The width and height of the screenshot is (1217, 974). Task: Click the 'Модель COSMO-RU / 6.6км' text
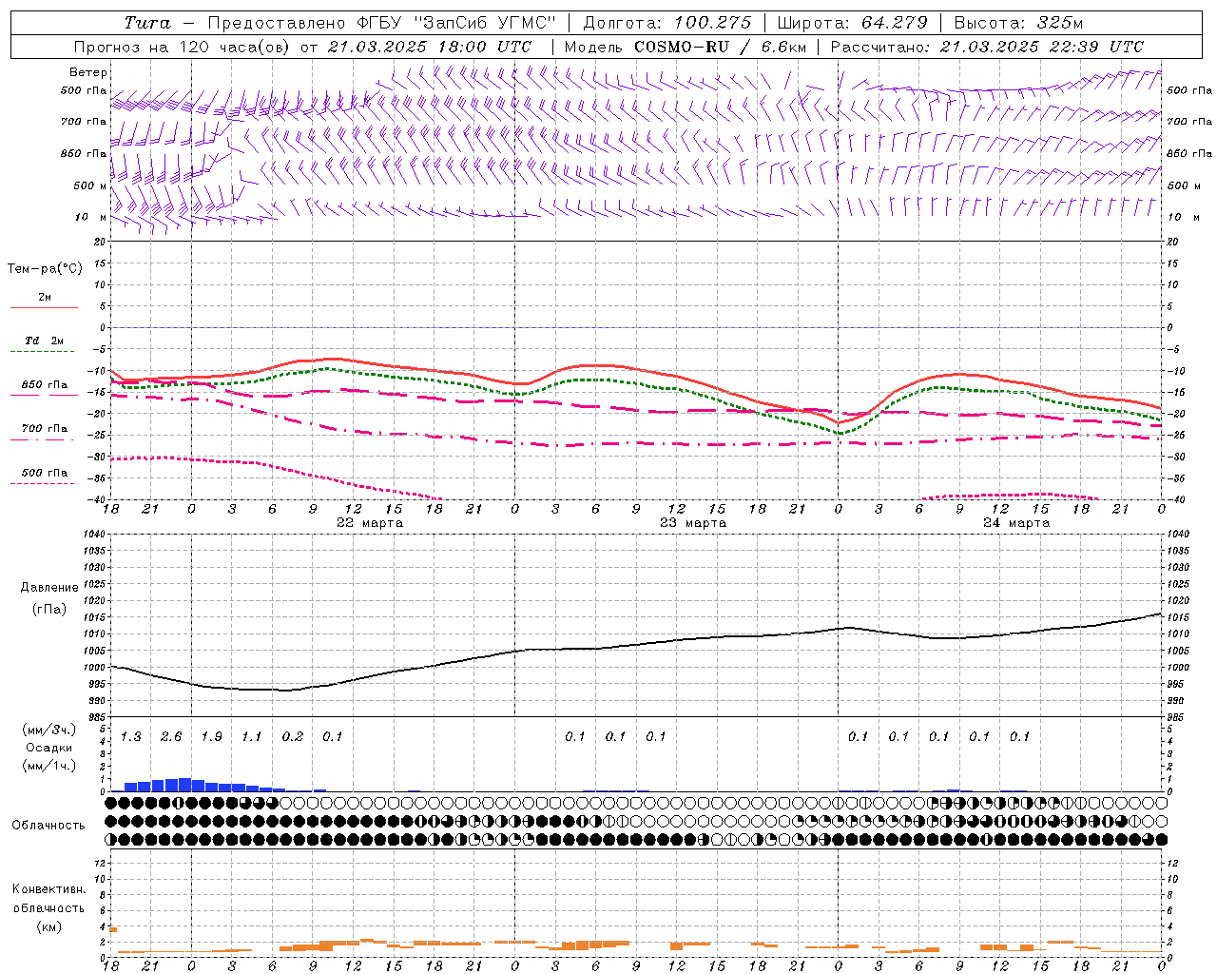click(x=685, y=47)
